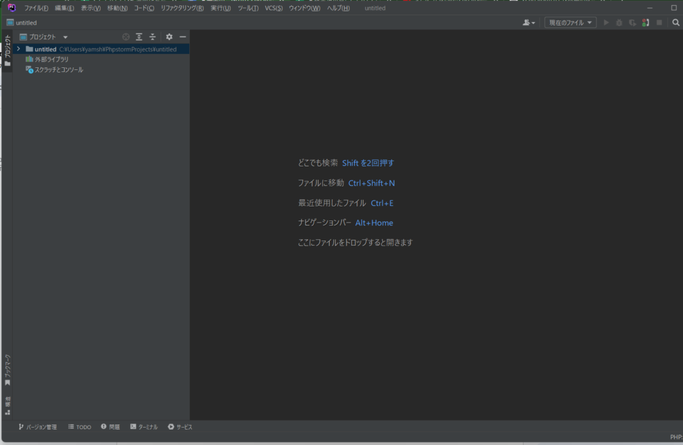Click the Select Opened File target icon
The width and height of the screenshot is (683, 445).
point(126,37)
